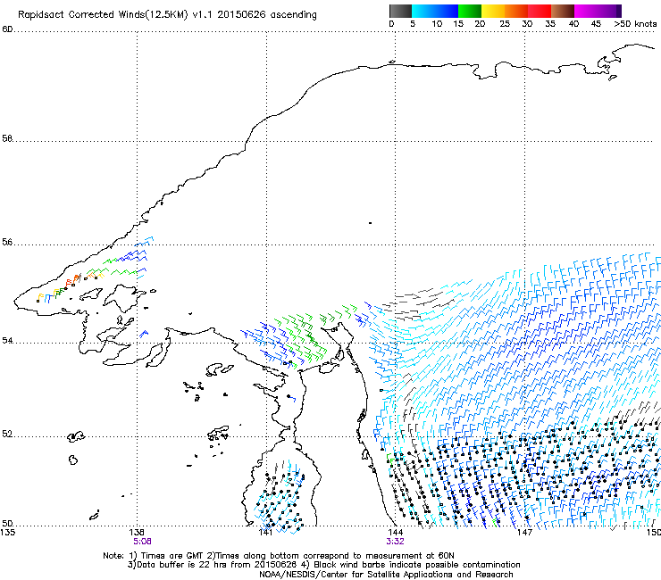Click the NOAA/NESDIS credit line
The image size is (661, 580).
(386, 575)
